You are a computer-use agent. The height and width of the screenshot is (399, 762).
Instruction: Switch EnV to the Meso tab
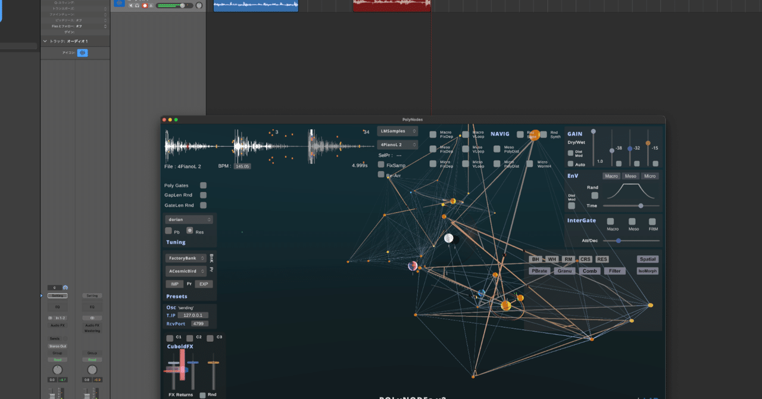click(630, 176)
